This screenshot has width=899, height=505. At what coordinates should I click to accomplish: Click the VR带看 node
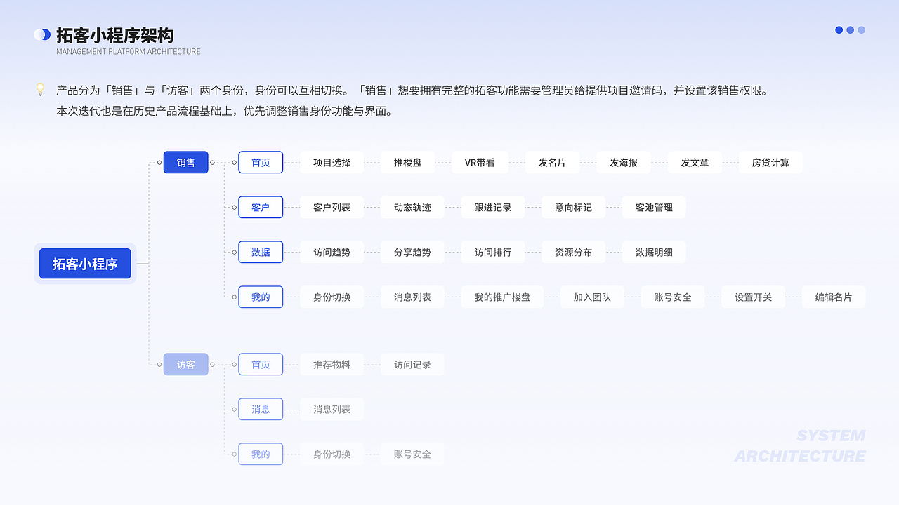(x=480, y=162)
